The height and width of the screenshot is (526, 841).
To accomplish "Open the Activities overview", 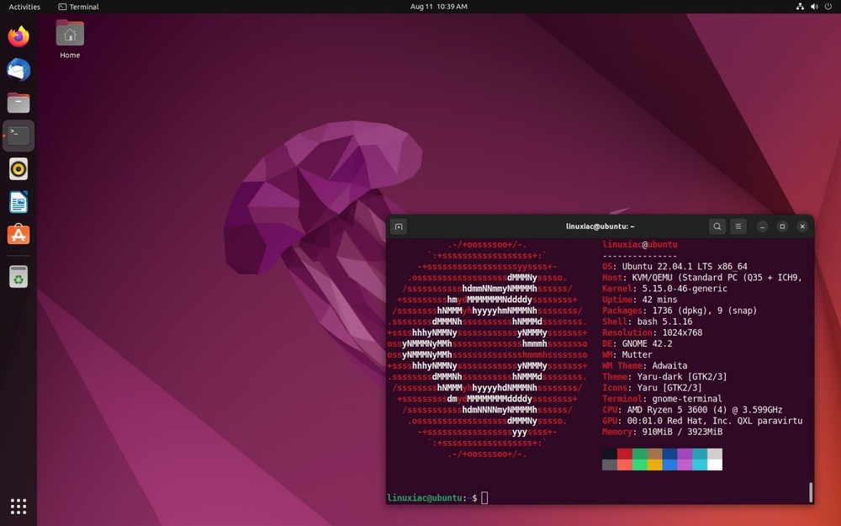I will (x=24, y=7).
